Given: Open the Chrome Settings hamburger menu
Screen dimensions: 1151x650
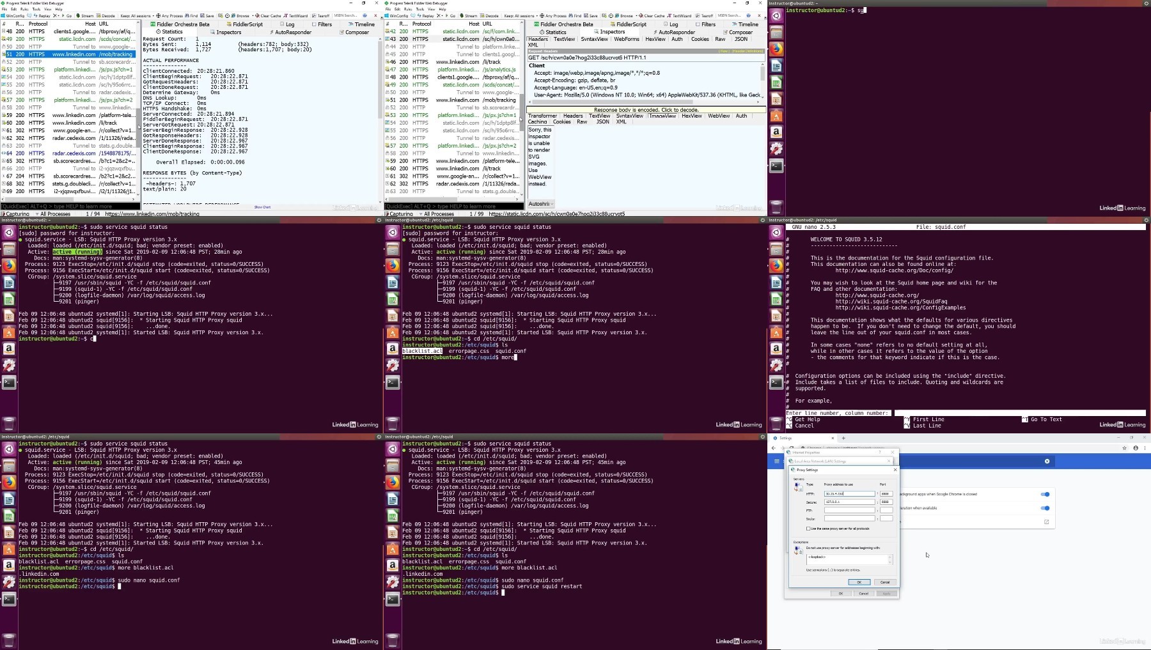Looking at the screenshot, I should pos(777,461).
